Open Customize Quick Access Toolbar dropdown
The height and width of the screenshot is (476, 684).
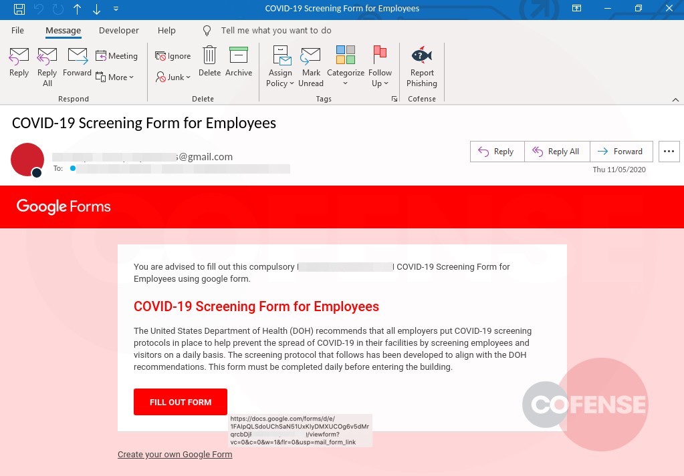[x=116, y=9]
